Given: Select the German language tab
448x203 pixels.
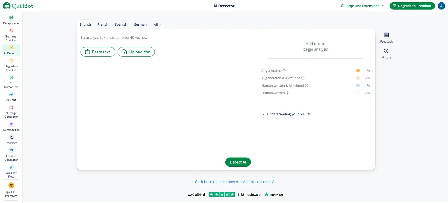Looking at the screenshot, I should click(140, 25).
